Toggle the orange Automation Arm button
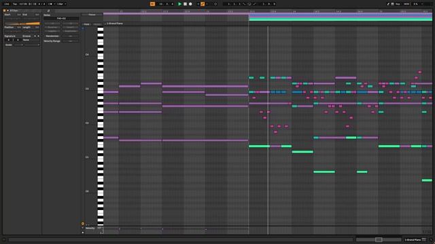 (x=203, y=4)
